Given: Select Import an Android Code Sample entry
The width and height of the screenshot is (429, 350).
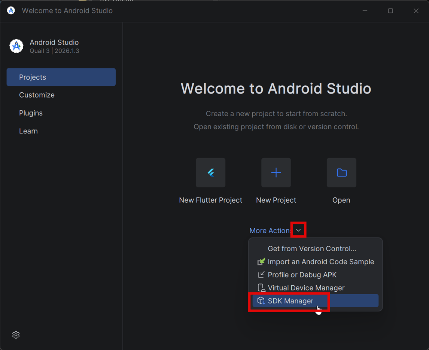Looking at the screenshot, I should pyautogui.click(x=315, y=261).
